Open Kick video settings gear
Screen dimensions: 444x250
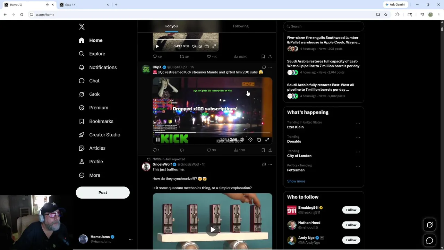[250, 140]
